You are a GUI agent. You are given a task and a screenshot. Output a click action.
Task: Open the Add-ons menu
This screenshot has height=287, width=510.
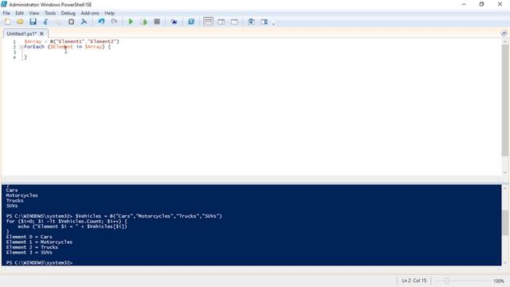pos(90,13)
